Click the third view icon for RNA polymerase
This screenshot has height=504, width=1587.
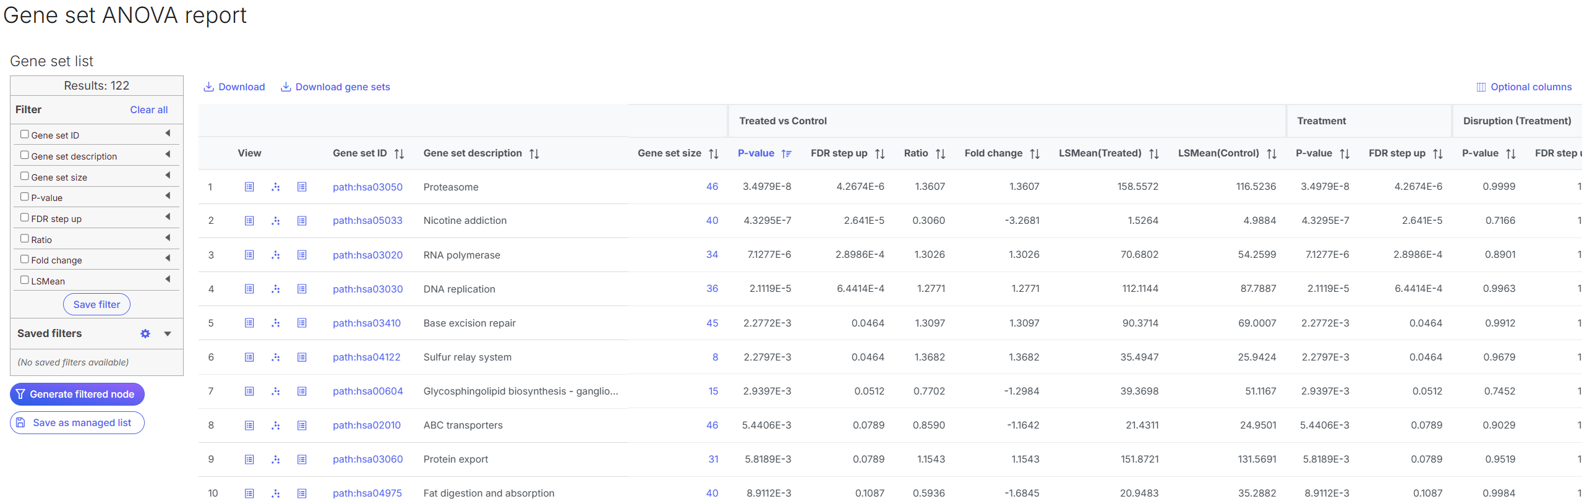pos(302,255)
